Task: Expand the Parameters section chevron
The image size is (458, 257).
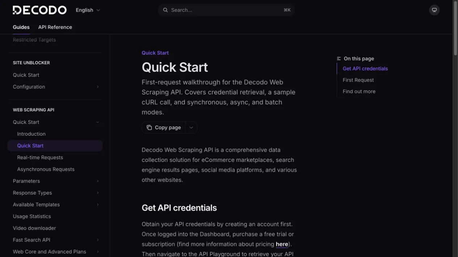Action: click(97, 181)
